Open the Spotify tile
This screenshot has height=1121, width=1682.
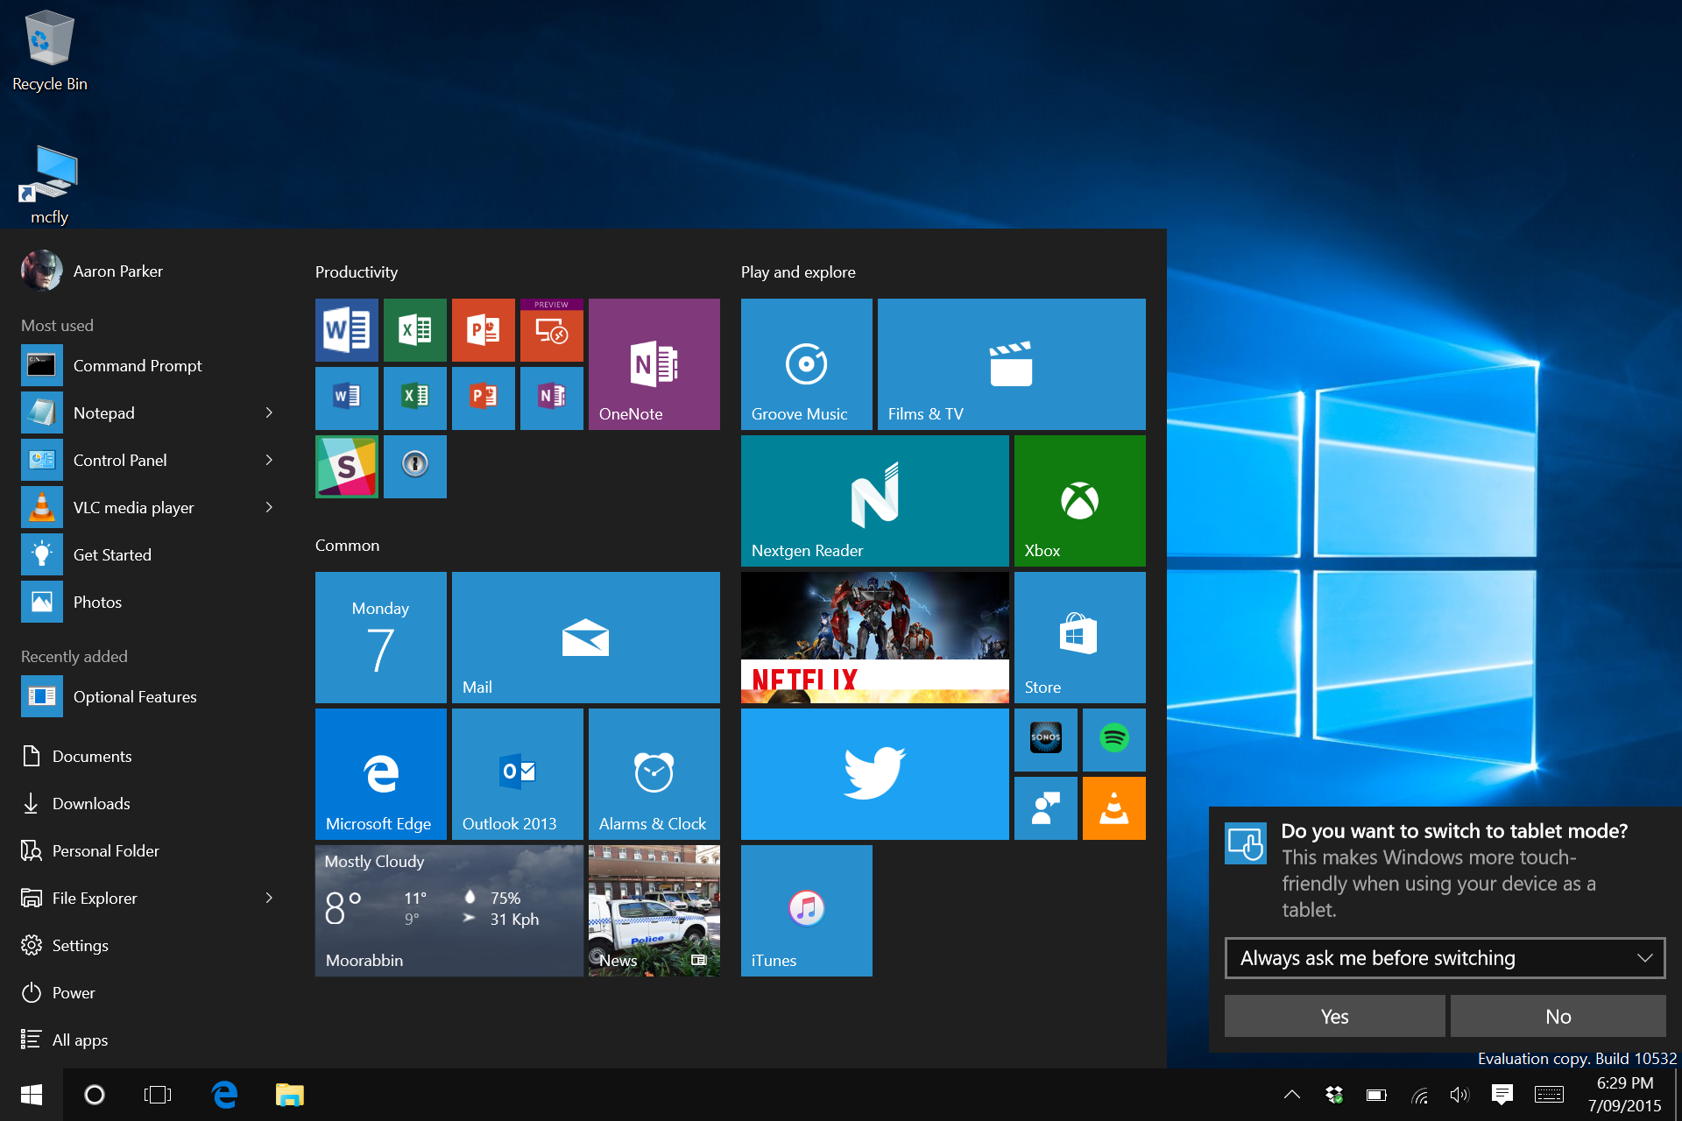(x=1114, y=740)
